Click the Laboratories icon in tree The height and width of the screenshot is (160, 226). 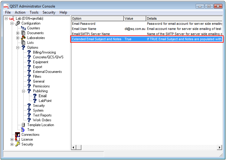pyautogui.click(x=23, y=38)
